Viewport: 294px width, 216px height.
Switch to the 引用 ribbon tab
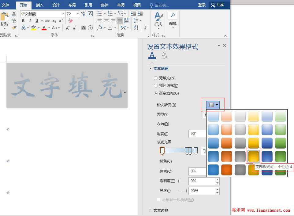(88, 5)
